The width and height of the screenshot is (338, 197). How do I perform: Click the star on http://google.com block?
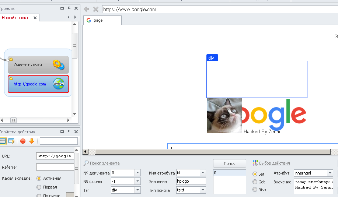(x=11, y=78)
